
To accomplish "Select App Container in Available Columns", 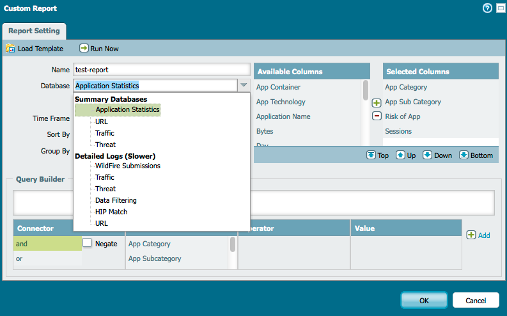I will pyautogui.click(x=278, y=88).
